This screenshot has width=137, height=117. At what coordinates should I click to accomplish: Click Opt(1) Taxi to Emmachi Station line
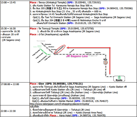click(x=82, y=17)
